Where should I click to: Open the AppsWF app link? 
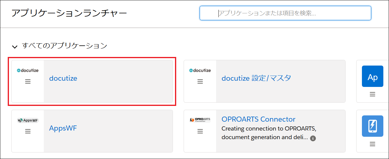(63, 128)
